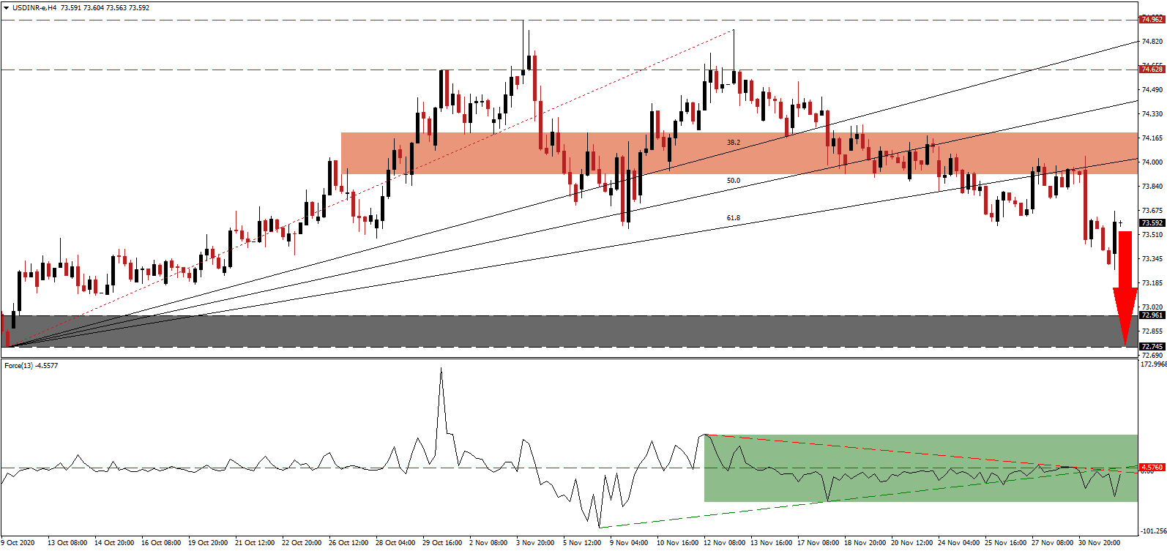This screenshot has width=1167, height=551.
Task: Click the tallest Force index spike peak
Action: point(441,368)
